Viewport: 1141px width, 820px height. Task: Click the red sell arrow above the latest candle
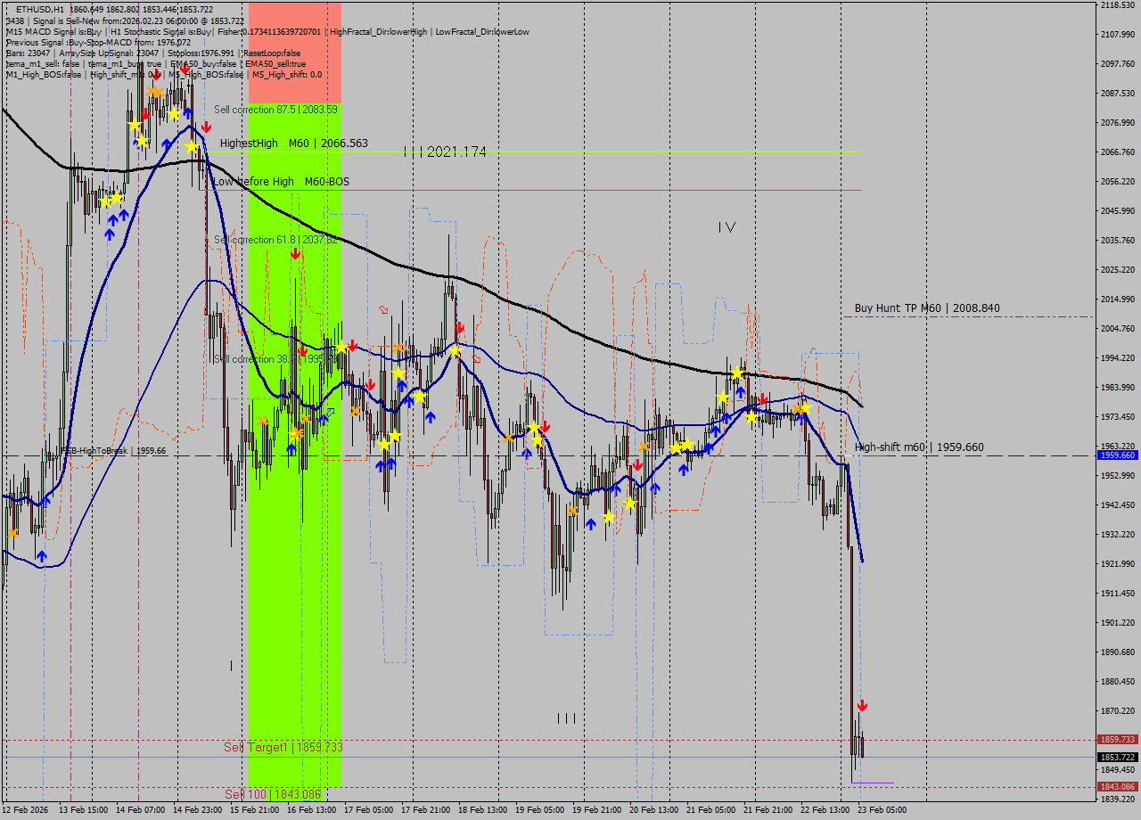coord(863,705)
